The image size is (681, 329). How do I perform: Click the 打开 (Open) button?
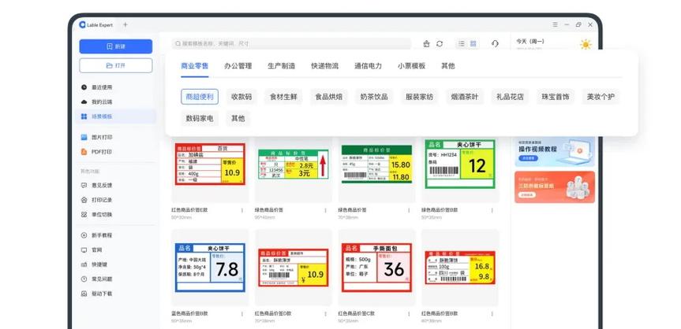115,65
